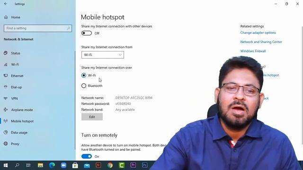Select the Bluetooth radio button
The height and width of the screenshot is (170, 303).
coord(84,86)
